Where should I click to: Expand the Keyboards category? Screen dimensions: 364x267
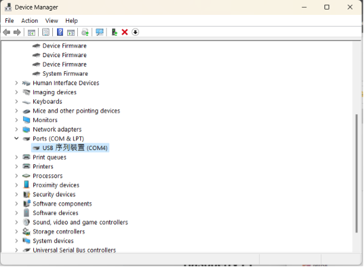pyautogui.click(x=17, y=102)
